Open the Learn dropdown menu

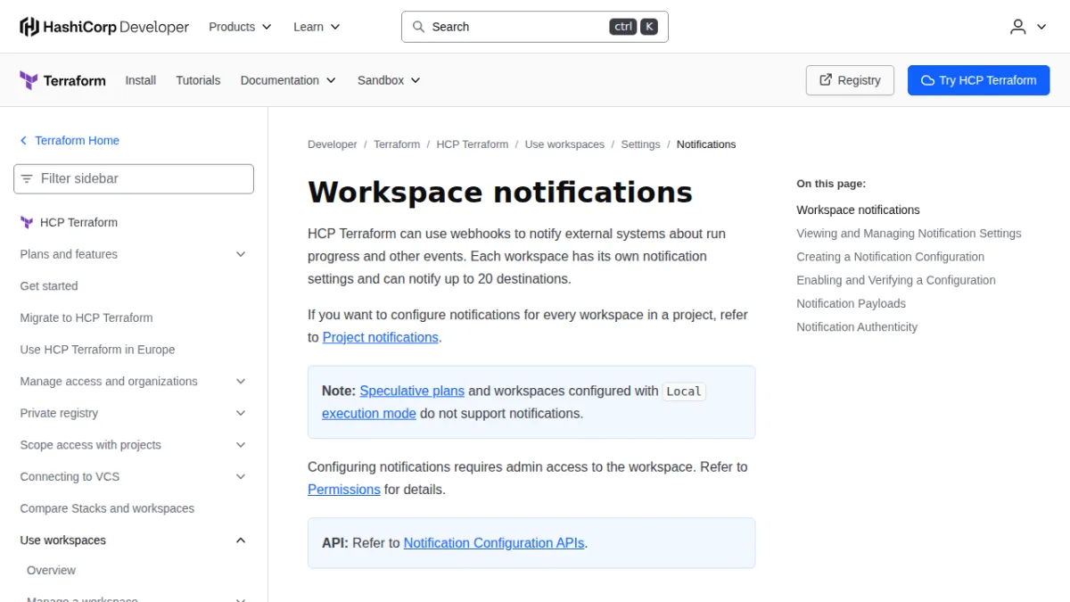point(317,27)
